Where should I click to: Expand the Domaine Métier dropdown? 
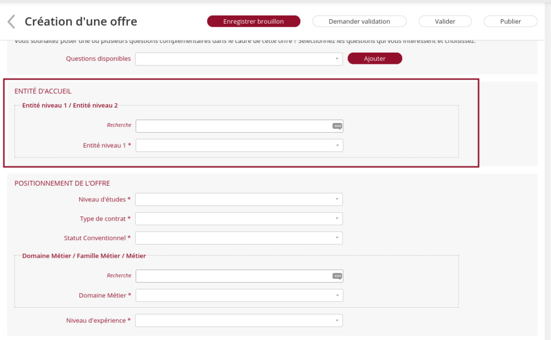239,295
